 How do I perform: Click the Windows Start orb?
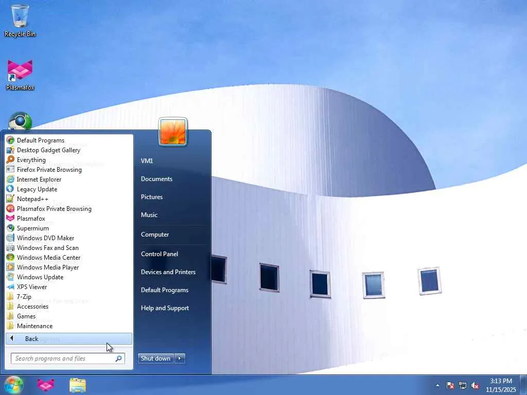[x=13, y=385]
